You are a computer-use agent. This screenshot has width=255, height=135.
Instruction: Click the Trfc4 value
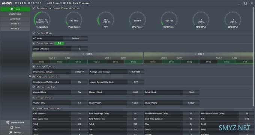[135, 124]
